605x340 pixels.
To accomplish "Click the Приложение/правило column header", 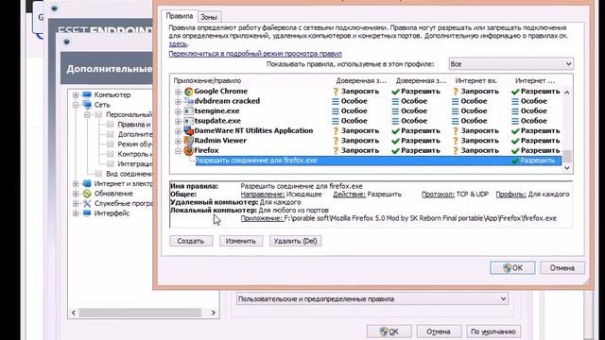I will click(x=207, y=81).
